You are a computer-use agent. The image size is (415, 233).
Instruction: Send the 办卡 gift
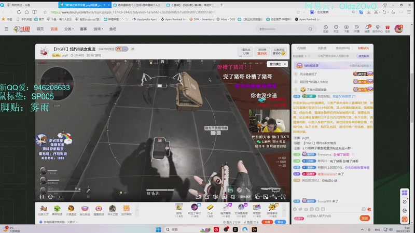pyautogui.click(x=210, y=211)
